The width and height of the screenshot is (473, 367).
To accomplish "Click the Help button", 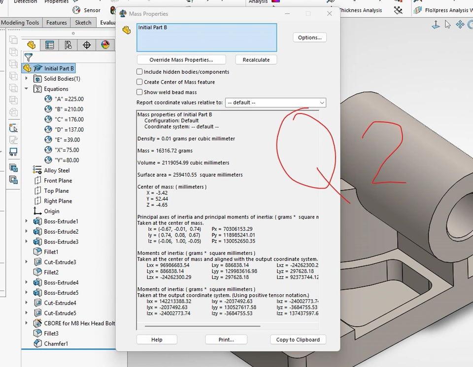I will click(157, 339).
